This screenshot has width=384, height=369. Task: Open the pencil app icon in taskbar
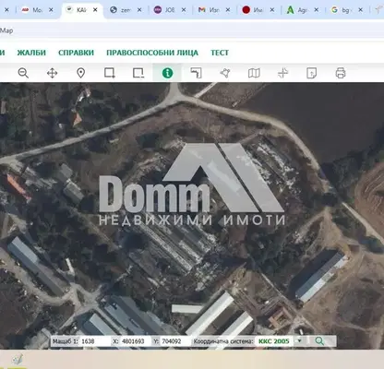18,360
